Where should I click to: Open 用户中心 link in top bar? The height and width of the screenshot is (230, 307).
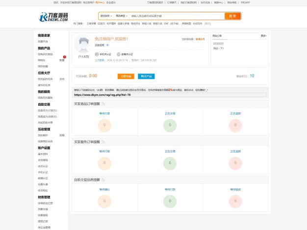pyautogui.click(x=100, y=2)
